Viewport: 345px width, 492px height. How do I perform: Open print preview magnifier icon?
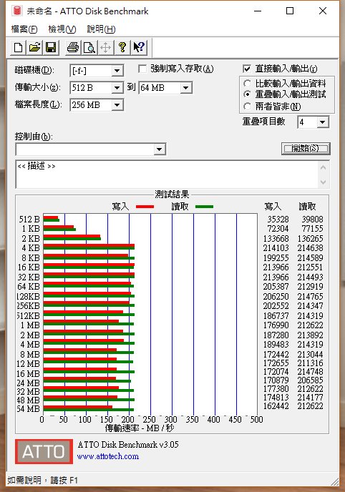tap(89, 48)
